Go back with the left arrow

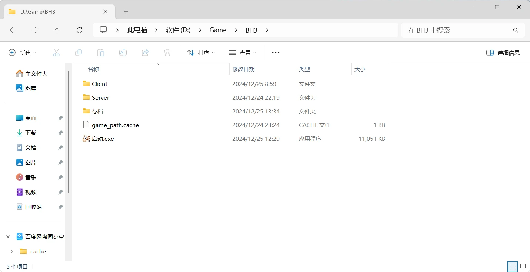13,30
